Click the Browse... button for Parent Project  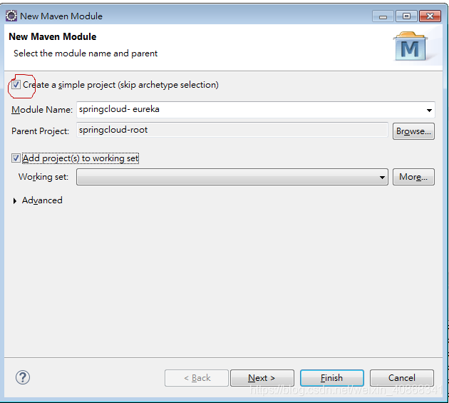pos(413,131)
